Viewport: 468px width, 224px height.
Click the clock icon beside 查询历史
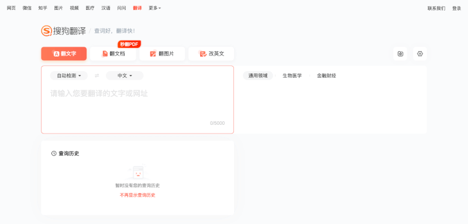[54, 153]
